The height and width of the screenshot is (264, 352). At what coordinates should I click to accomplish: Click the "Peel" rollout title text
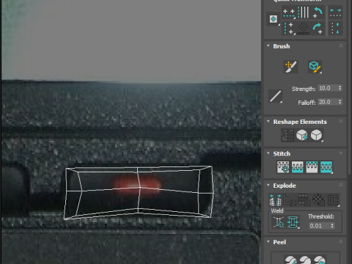click(x=279, y=242)
